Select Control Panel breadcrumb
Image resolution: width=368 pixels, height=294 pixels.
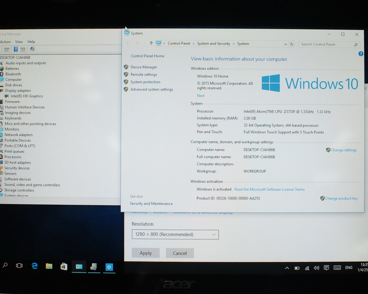pos(179,43)
